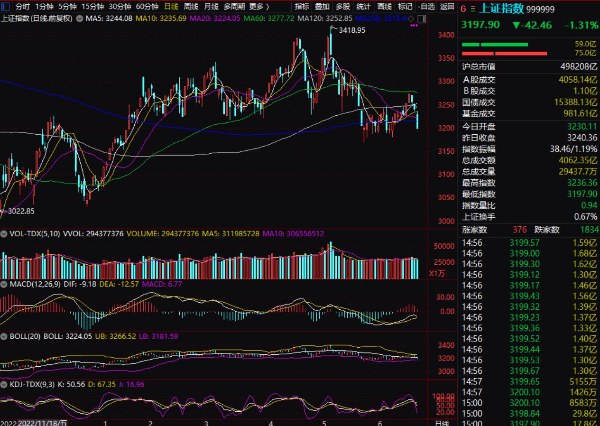Click the current price 3197.90
The height and width of the screenshot is (426, 600).
(480, 25)
